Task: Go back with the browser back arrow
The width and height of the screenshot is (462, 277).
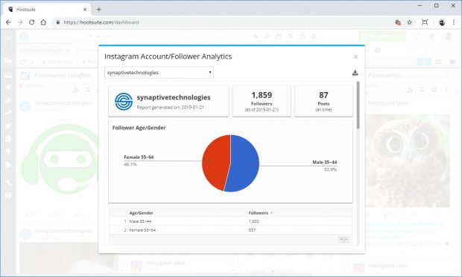Action: tap(8, 22)
